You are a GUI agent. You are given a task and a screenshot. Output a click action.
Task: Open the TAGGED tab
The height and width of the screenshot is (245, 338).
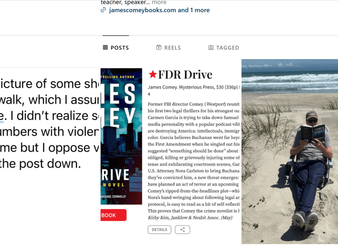(x=224, y=48)
